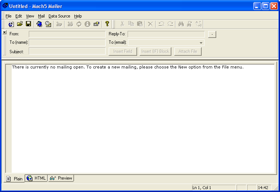This screenshot has height=192, width=280.
Task: Click the Cut scissors icon
Action: pyautogui.click(x=122, y=24)
